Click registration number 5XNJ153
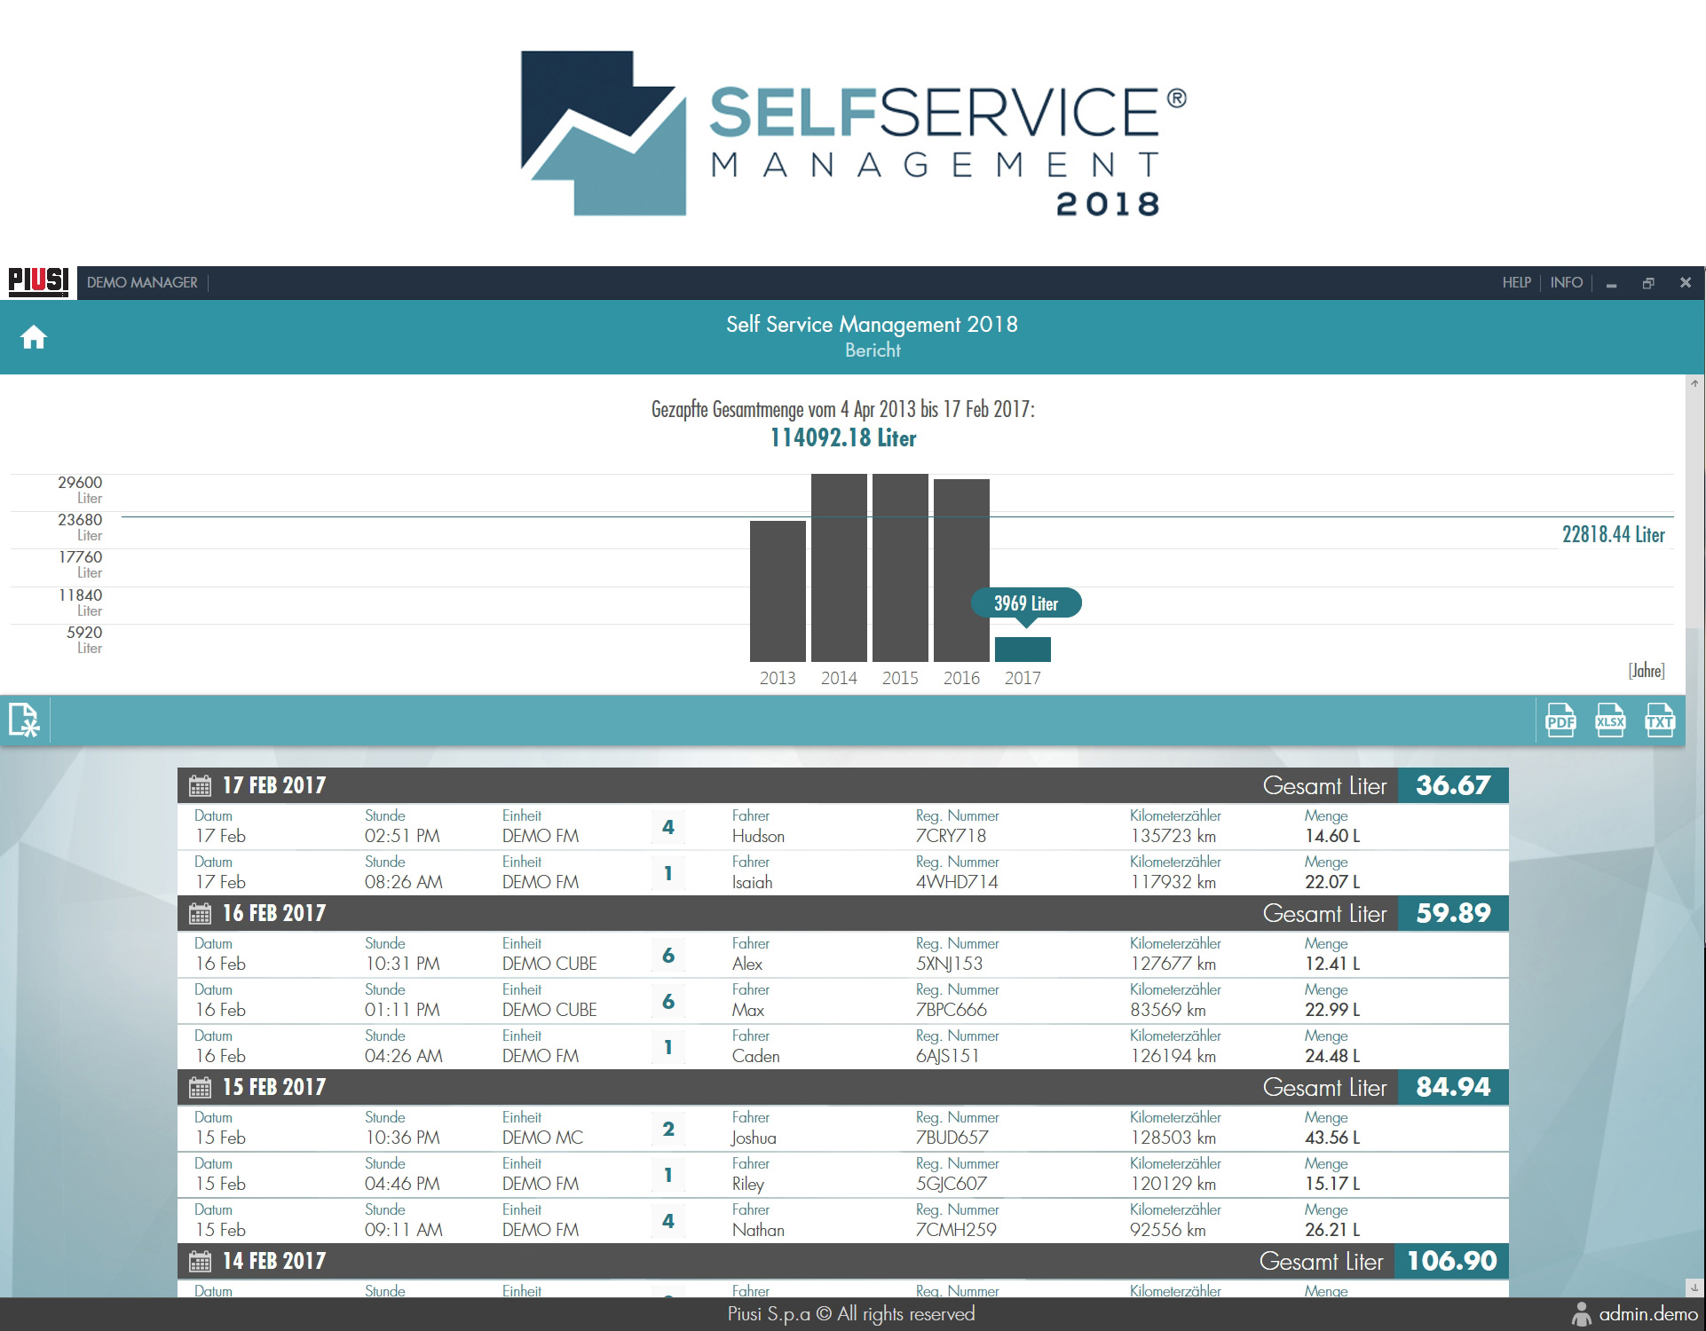The height and width of the screenshot is (1331, 1706). pyautogui.click(x=949, y=964)
